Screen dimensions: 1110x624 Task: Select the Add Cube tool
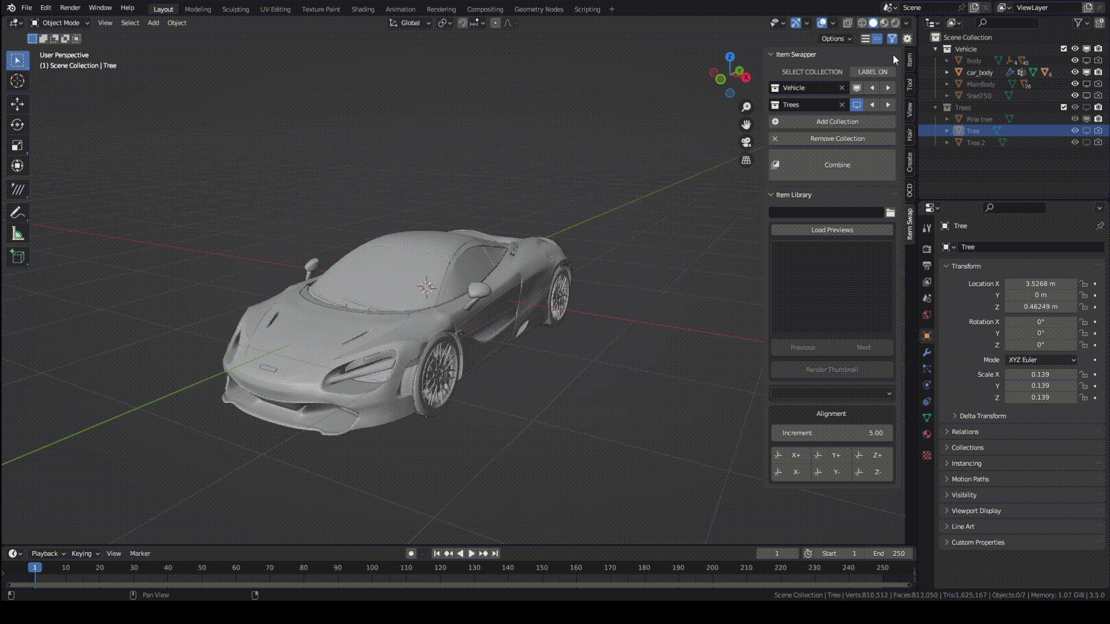pos(17,257)
